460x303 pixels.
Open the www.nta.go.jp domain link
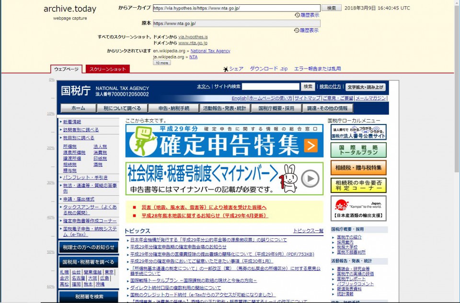pos(193,43)
